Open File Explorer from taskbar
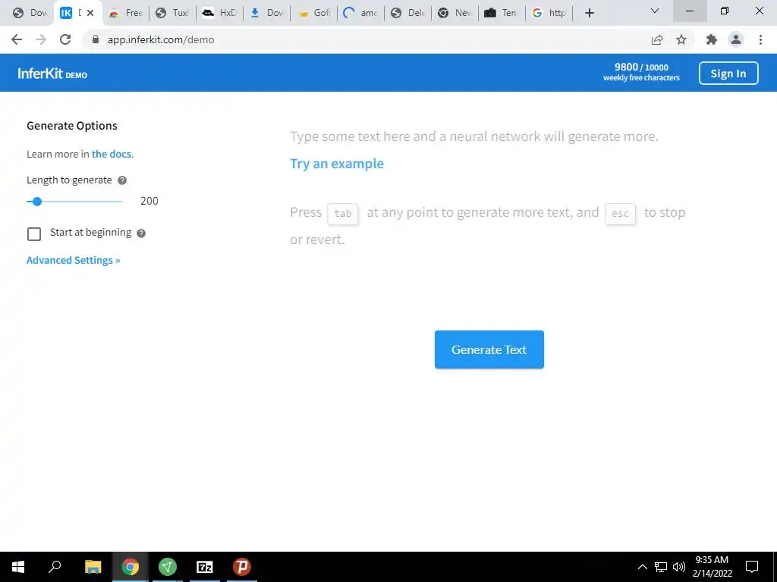 coord(93,567)
